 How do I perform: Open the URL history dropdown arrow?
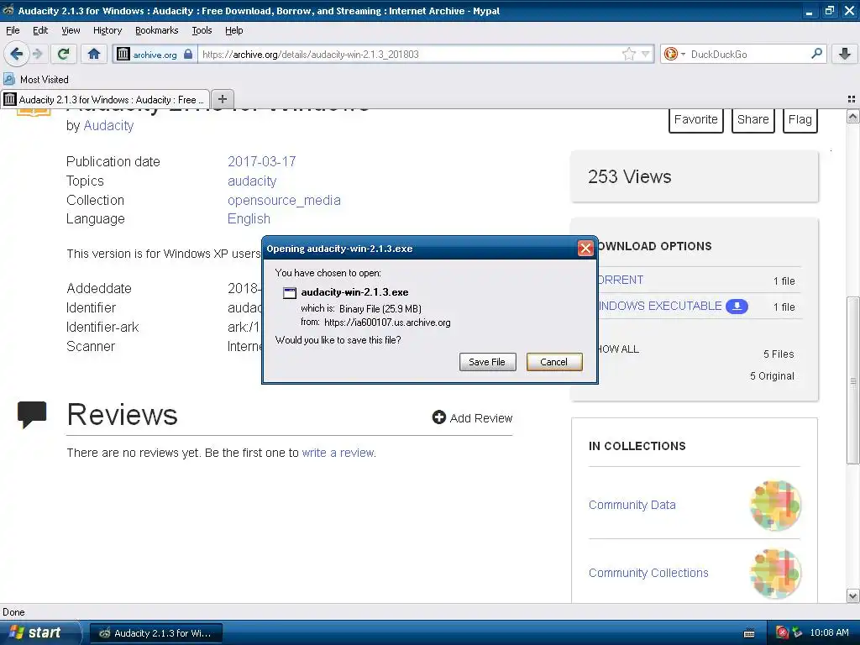point(646,54)
